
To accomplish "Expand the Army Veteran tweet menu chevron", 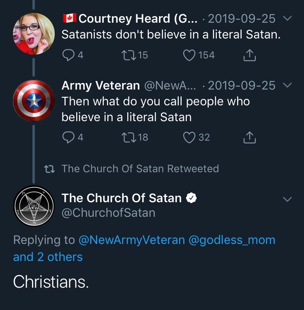I will tap(287, 86).
